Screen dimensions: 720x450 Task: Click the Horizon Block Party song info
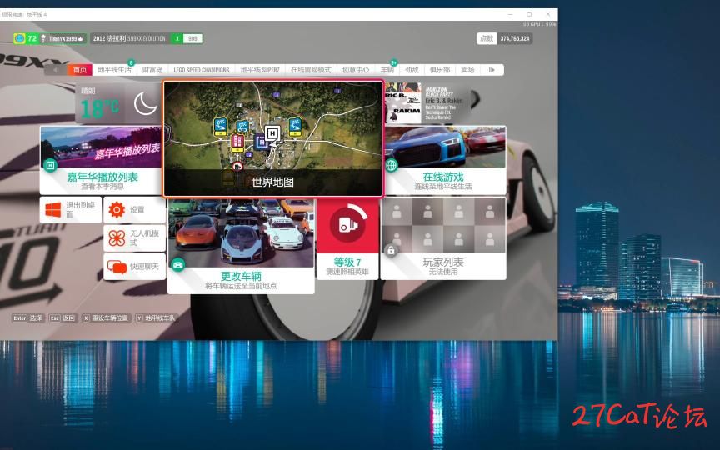(444, 103)
